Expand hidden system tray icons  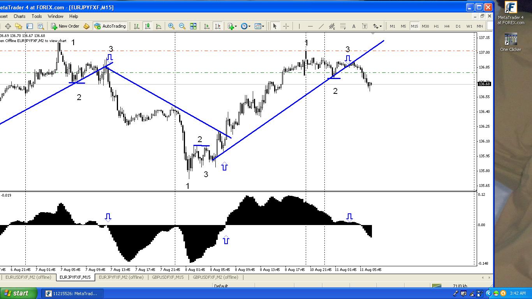(489, 293)
